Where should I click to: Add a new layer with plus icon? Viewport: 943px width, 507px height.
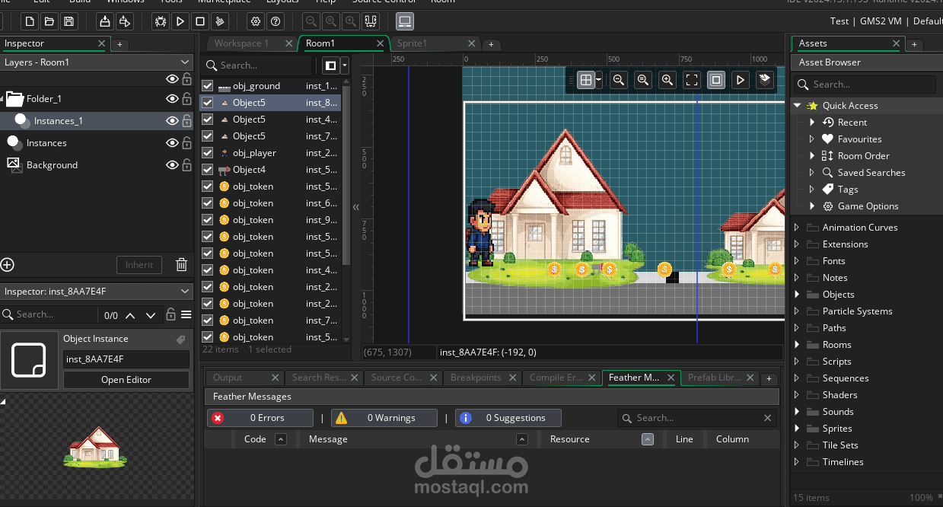(8, 265)
